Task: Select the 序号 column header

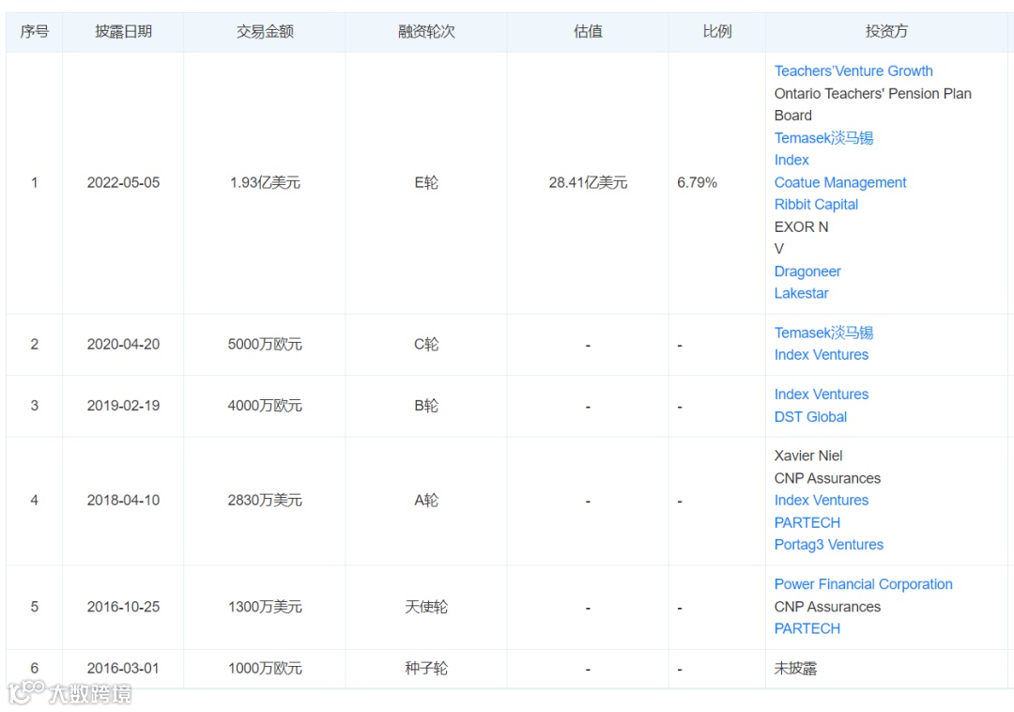Action: click(35, 31)
